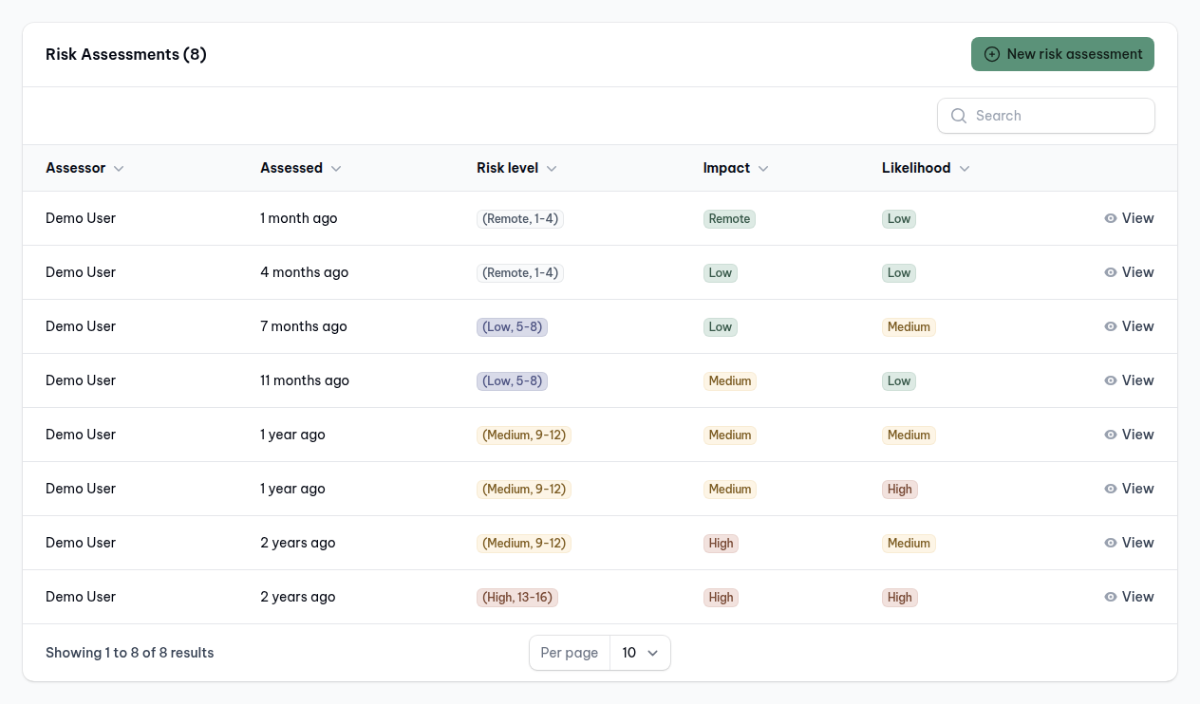
Task: Click the plus icon in New risk assessment
Action: pyautogui.click(x=992, y=54)
